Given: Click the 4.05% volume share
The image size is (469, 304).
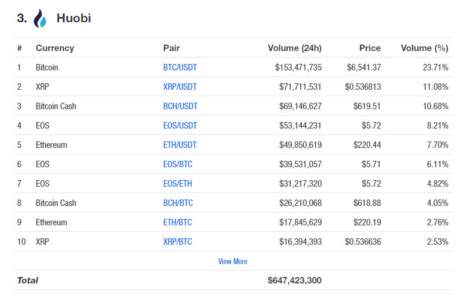Looking at the screenshot, I should coord(437,203).
